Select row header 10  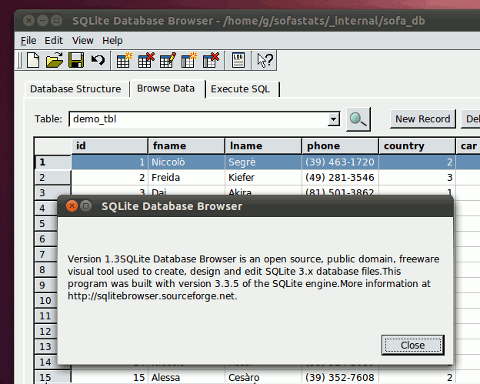click(46, 300)
